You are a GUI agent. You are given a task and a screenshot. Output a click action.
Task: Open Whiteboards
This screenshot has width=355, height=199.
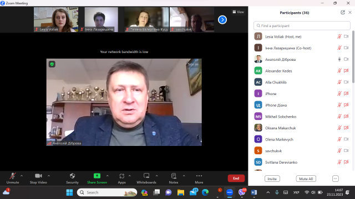pos(146,178)
